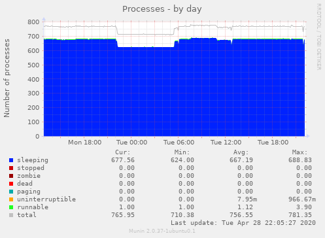Click the 300 y-axis label

coord(33,93)
